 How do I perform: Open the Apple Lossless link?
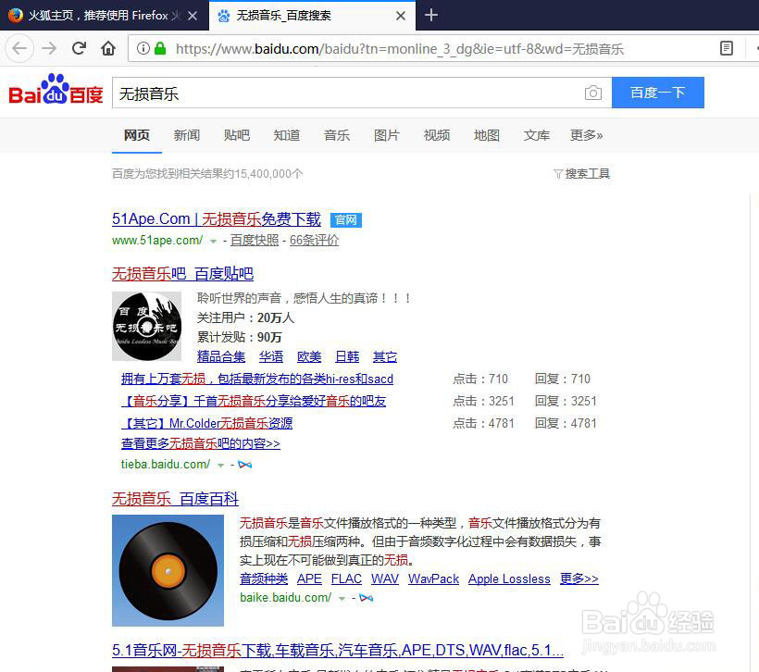pyautogui.click(x=509, y=579)
